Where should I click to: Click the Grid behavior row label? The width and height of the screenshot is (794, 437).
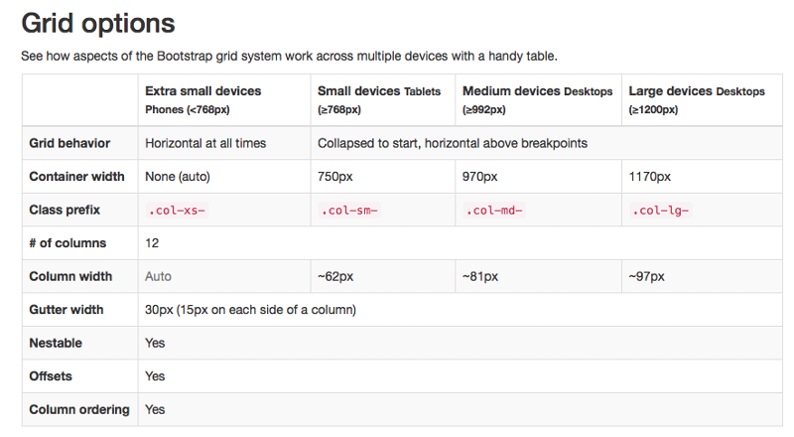click(69, 143)
